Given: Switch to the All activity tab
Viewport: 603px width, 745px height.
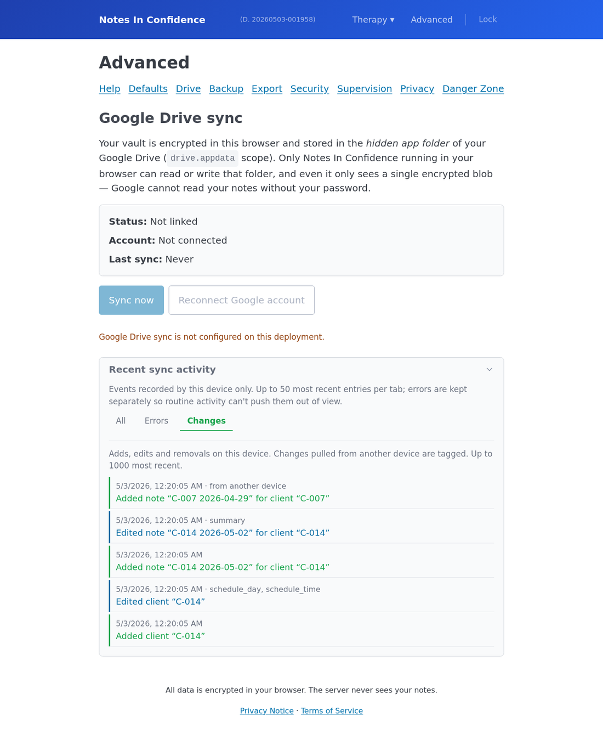Looking at the screenshot, I should [121, 421].
